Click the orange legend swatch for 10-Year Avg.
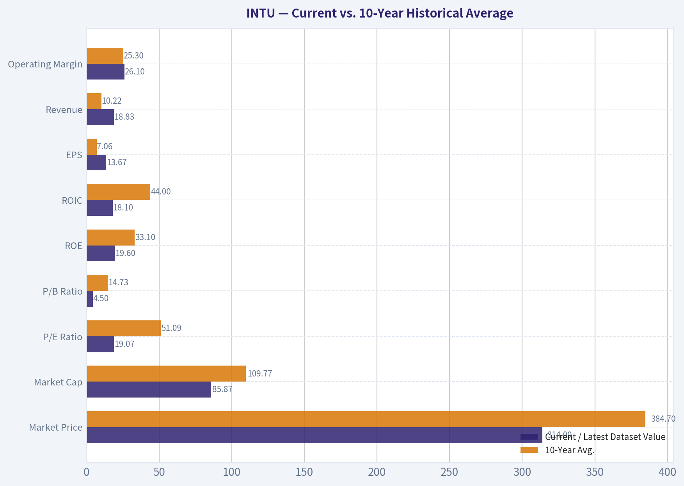The image size is (684, 486). (529, 450)
